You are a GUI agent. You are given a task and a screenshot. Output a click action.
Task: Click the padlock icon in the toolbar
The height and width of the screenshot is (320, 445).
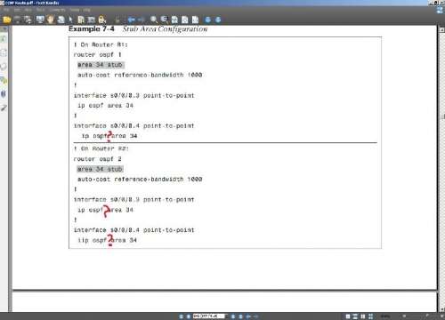(x=101, y=20)
